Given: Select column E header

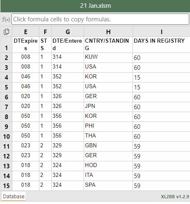Looking at the screenshot, I should [x=25, y=32].
